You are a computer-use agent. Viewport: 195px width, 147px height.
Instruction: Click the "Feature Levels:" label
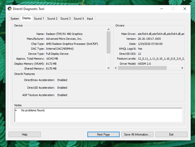pyautogui.click(x=127, y=59)
